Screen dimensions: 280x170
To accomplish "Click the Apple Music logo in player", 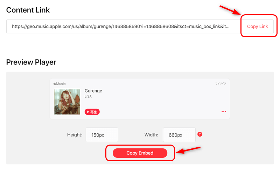I will 59,84.
